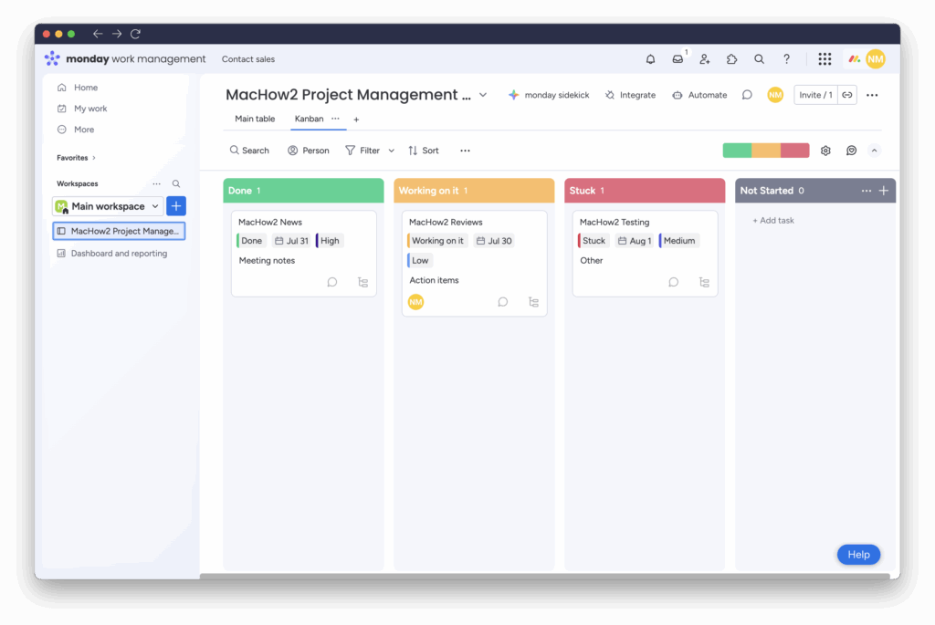935x625 pixels.
Task: Click the global search magnifier icon
Action: [759, 58]
